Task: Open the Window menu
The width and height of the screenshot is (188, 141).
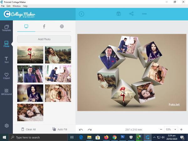Action: click(17, 6)
